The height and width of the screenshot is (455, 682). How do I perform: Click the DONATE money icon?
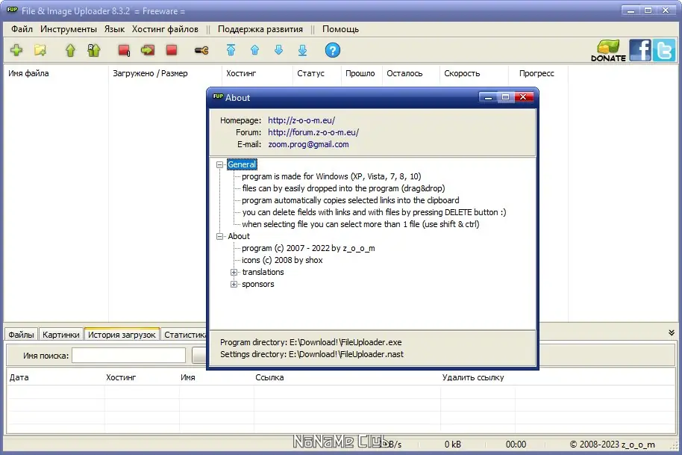(608, 51)
